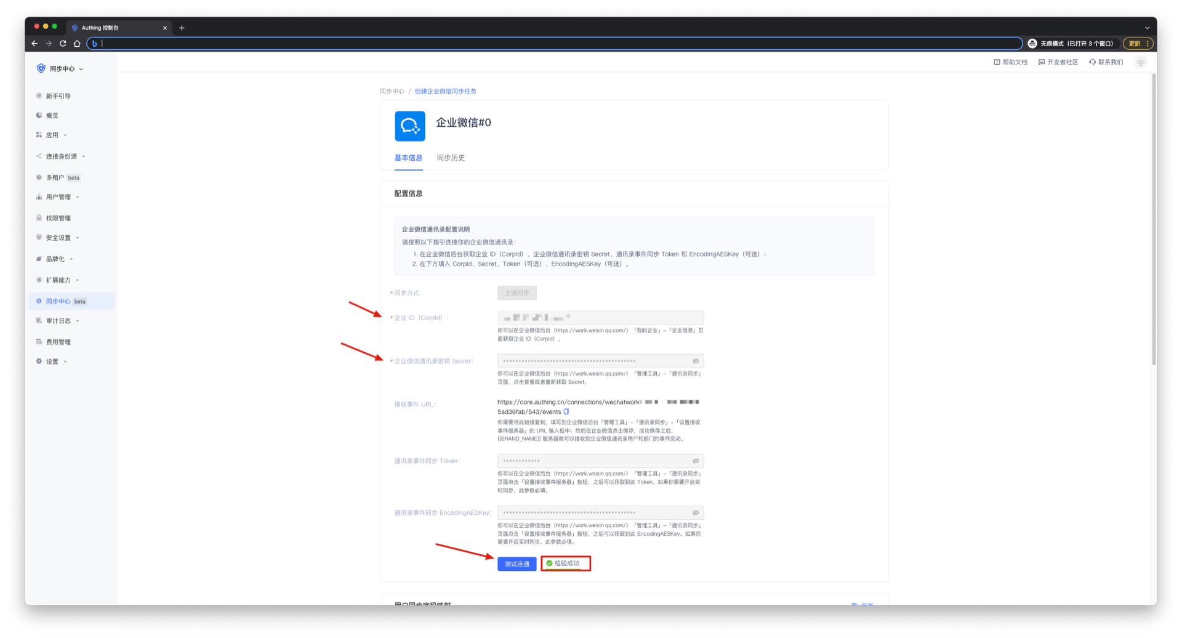Viewport: 1182px width, 638px height.
Task: Reveal the EncodingAESKey via eye icon
Action: click(696, 513)
